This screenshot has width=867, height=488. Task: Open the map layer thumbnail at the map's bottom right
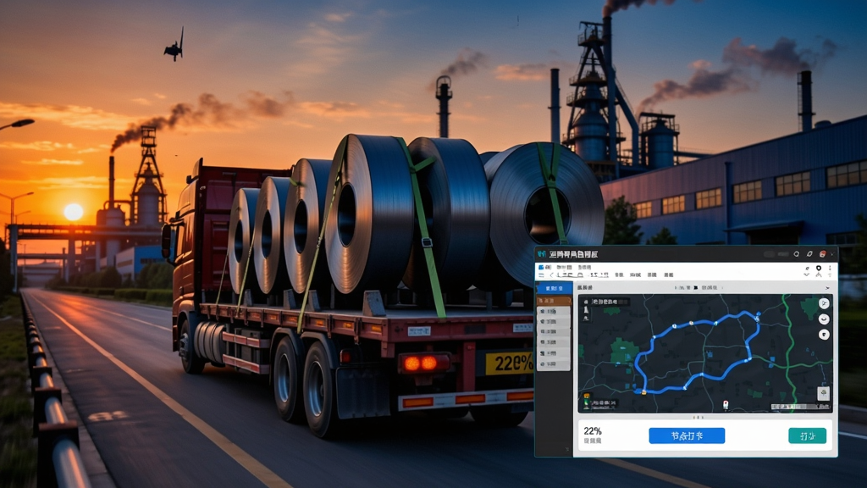pos(823,393)
